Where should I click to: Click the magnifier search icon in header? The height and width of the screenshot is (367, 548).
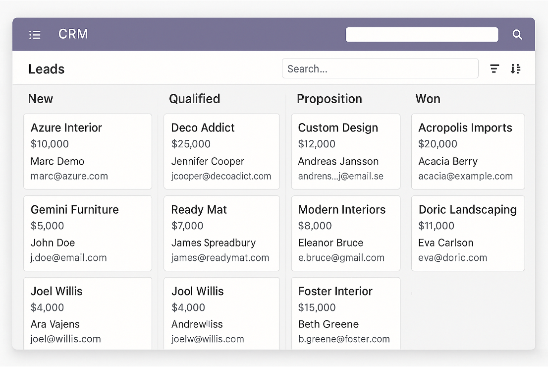click(x=517, y=35)
